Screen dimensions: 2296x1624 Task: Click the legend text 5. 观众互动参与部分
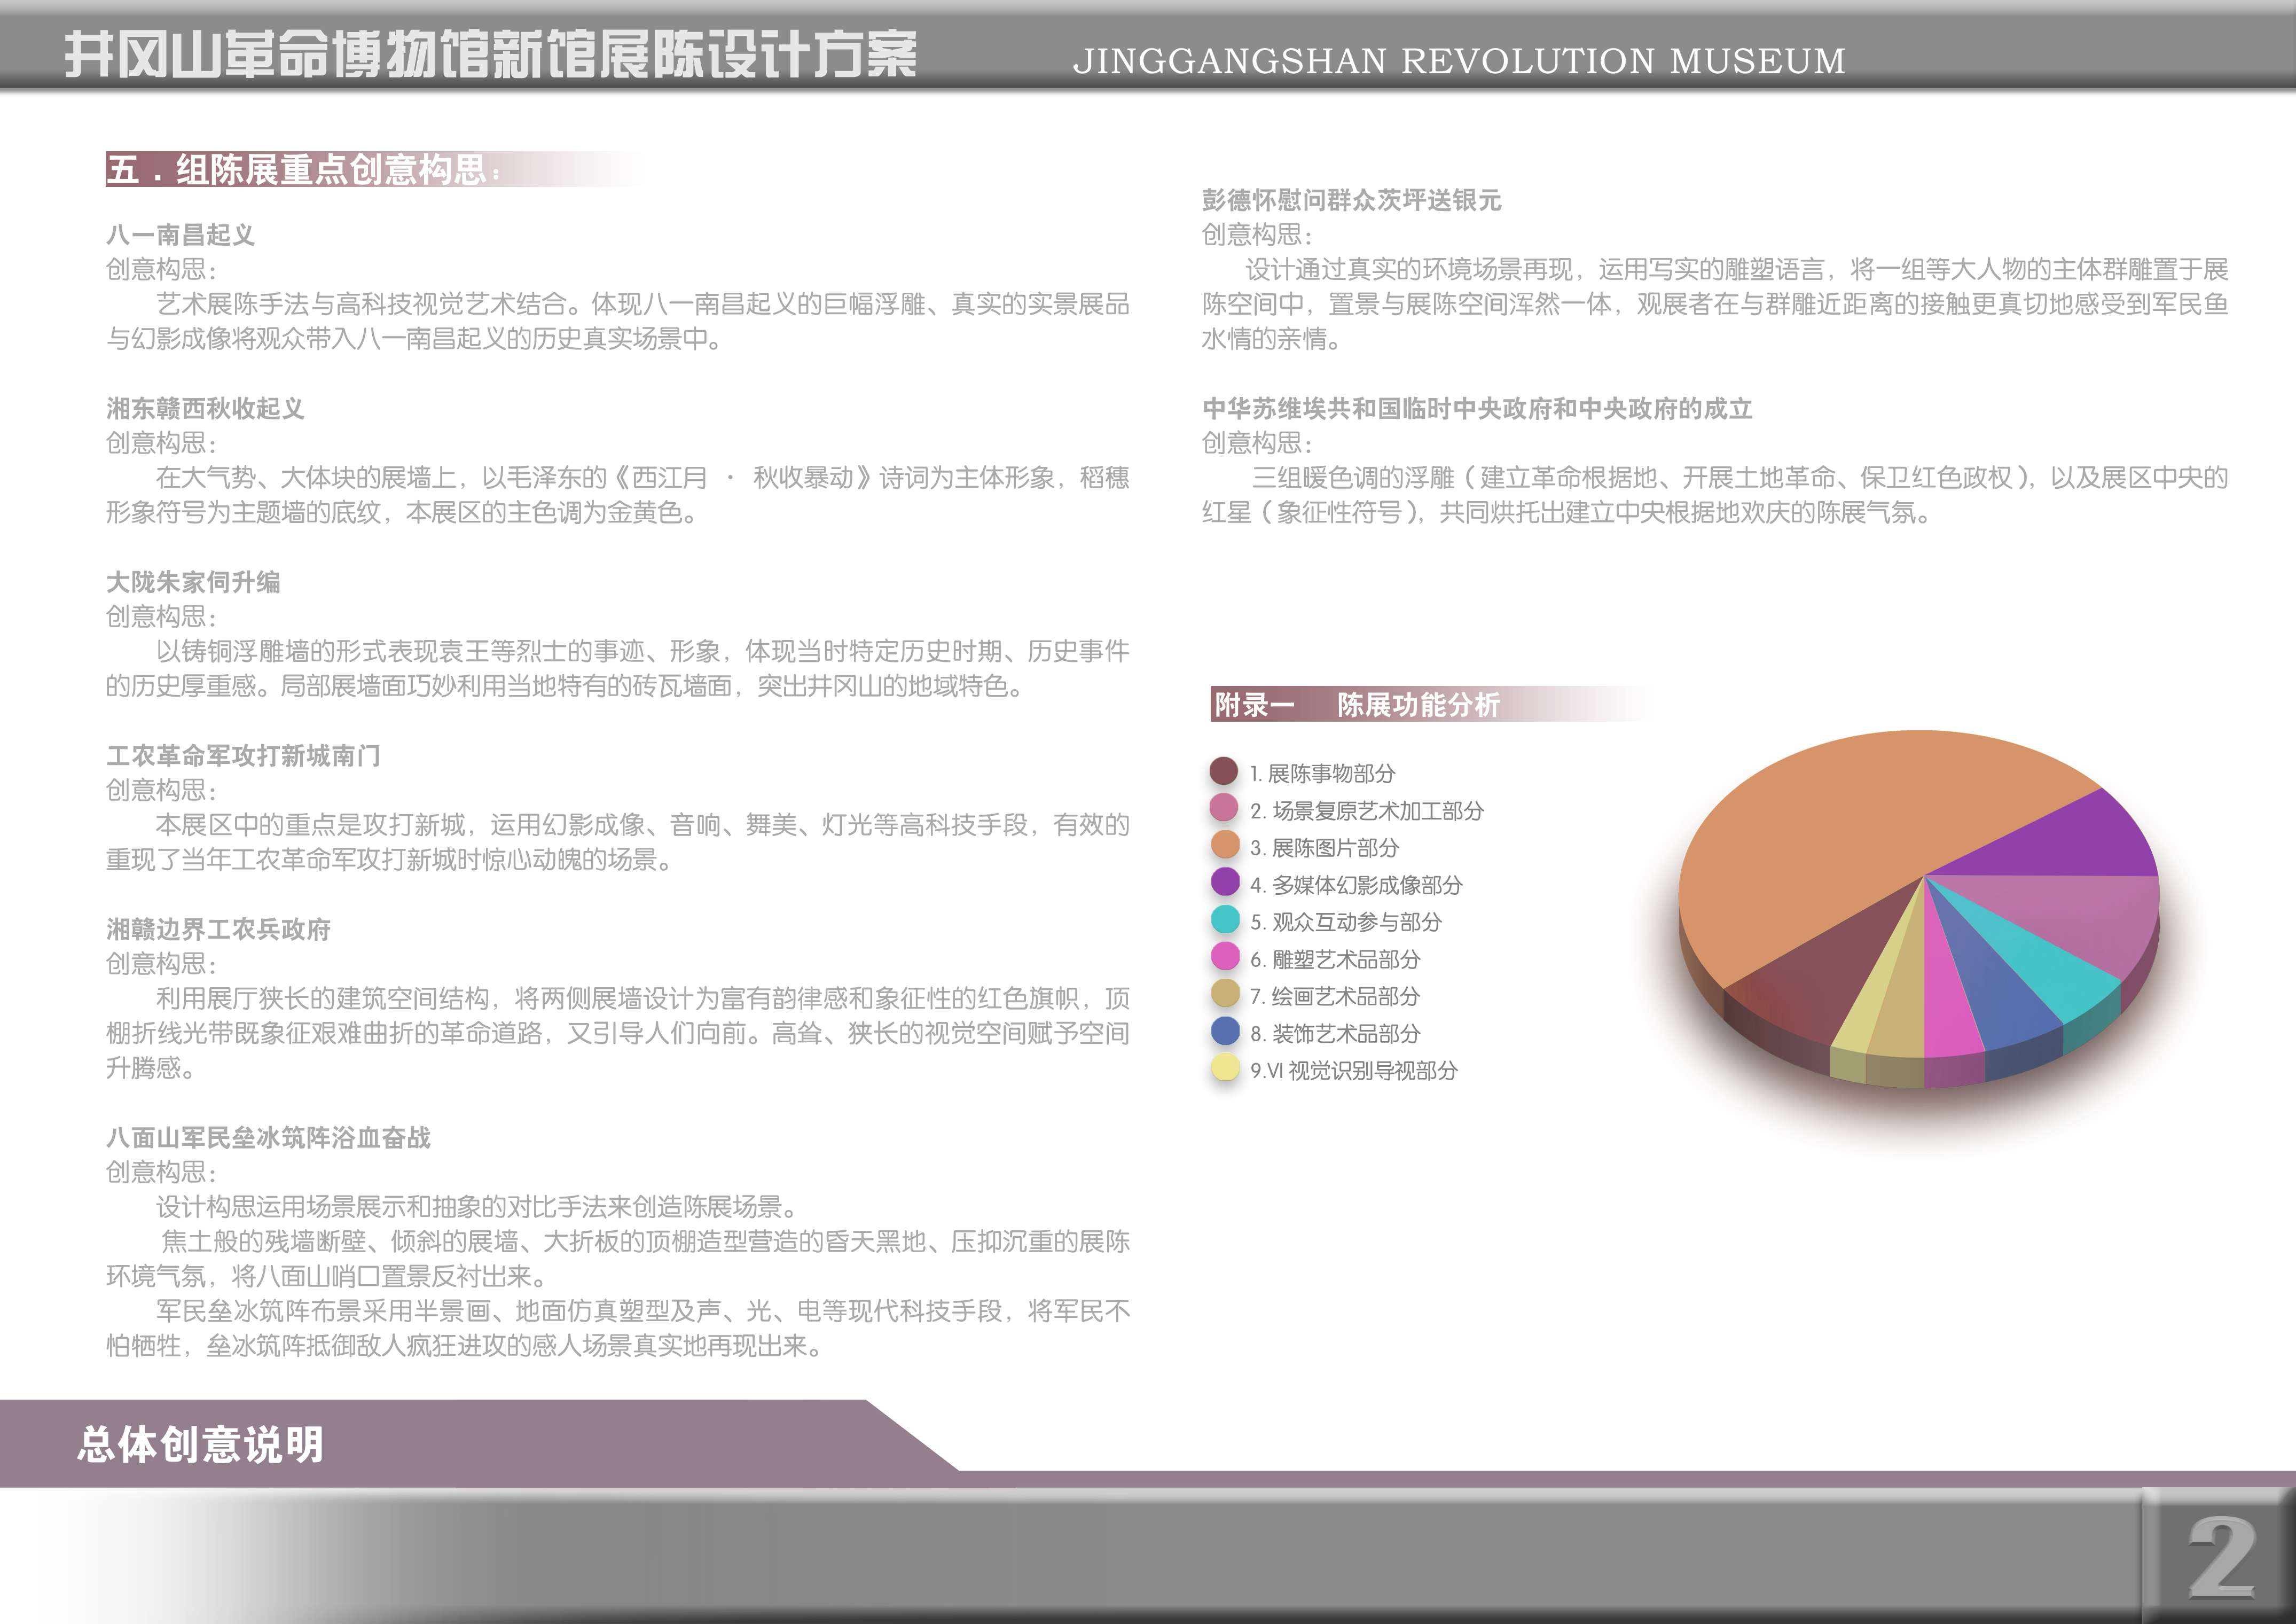(x=1346, y=921)
